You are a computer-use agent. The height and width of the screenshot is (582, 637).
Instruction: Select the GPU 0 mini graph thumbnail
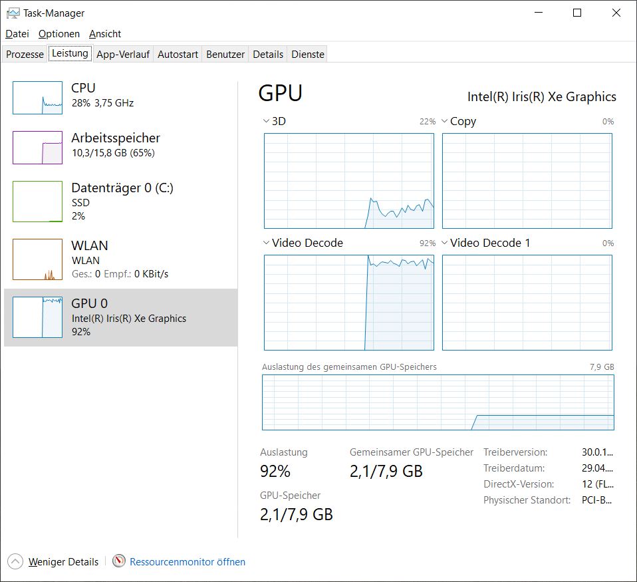pos(37,317)
